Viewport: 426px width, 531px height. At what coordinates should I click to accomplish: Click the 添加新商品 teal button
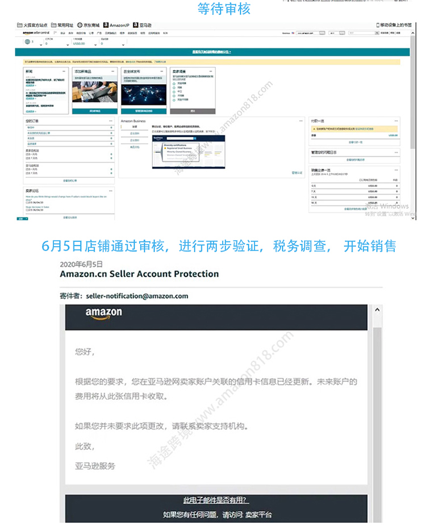point(95,111)
